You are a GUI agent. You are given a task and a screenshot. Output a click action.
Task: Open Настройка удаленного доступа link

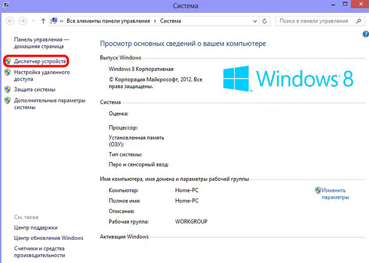pos(42,76)
